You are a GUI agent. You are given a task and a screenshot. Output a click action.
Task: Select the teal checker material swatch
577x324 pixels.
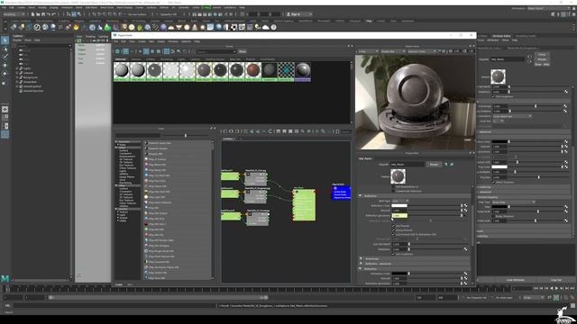tap(286, 71)
